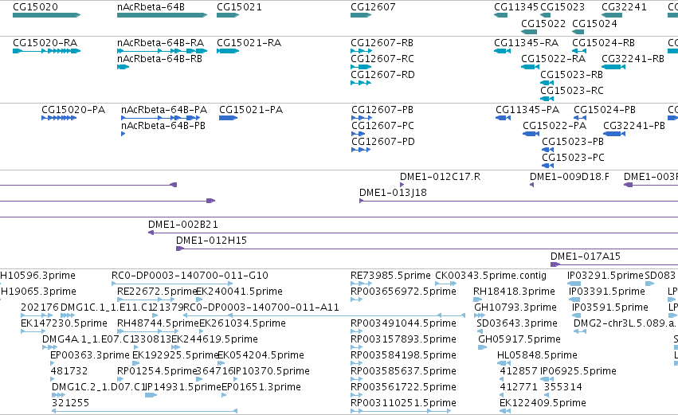Click feature 321255
Image resolution: width=678 pixels, height=415 pixels.
70,403
